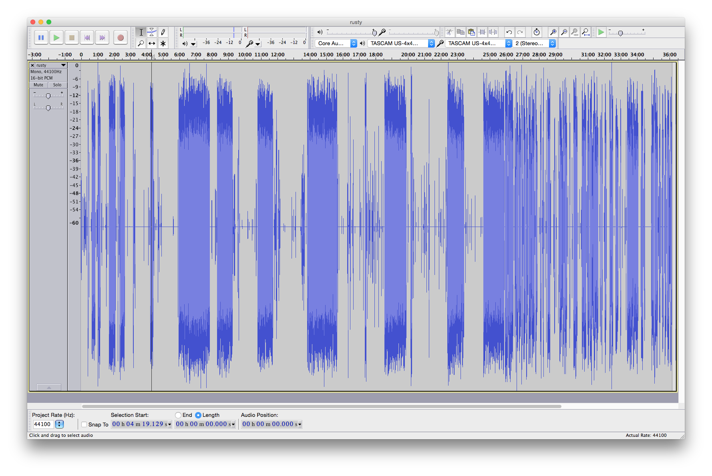The image size is (712, 476).
Task: Click the rusty track pan slider
Action: click(x=48, y=108)
